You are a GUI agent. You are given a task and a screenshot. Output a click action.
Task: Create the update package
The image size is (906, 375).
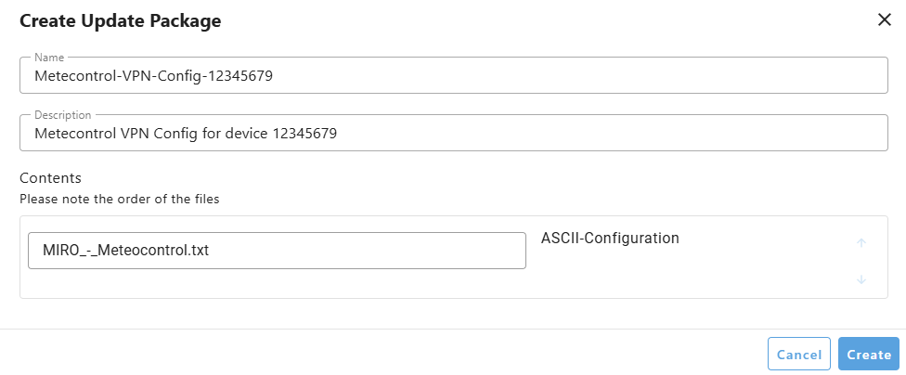[x=869, y=354]
